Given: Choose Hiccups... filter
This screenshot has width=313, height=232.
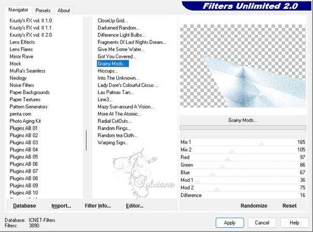Looking at the screenshot, I should coord(108,71).
